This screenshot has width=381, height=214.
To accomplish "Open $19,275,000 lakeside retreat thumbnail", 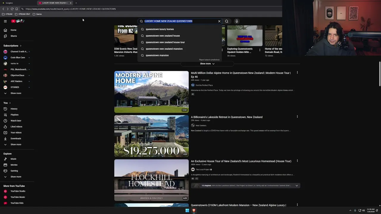I will [152, 136].
